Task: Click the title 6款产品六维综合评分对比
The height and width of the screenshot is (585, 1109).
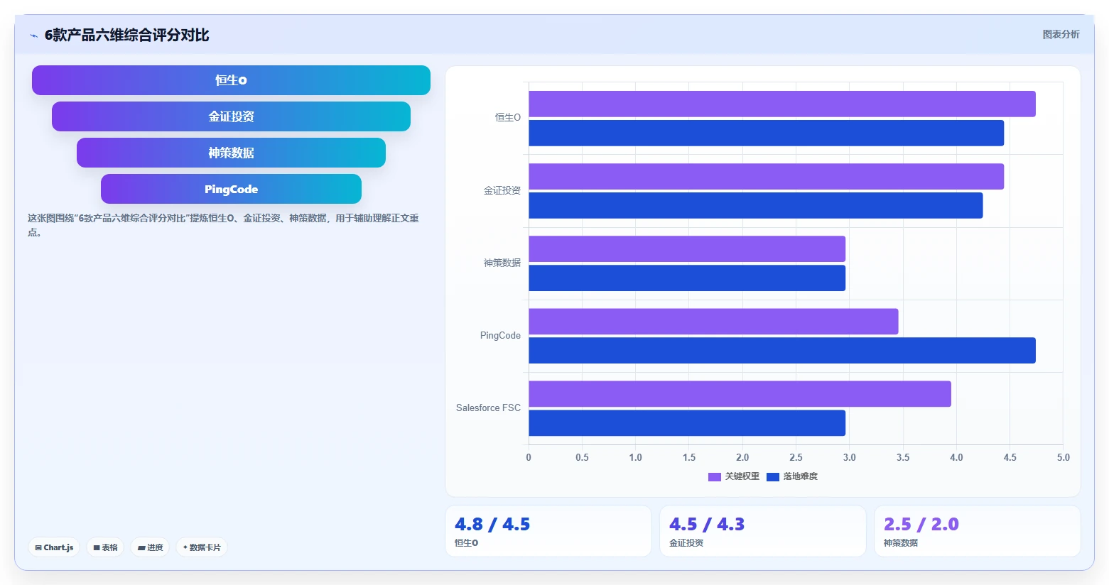Action: coord(126,35)
